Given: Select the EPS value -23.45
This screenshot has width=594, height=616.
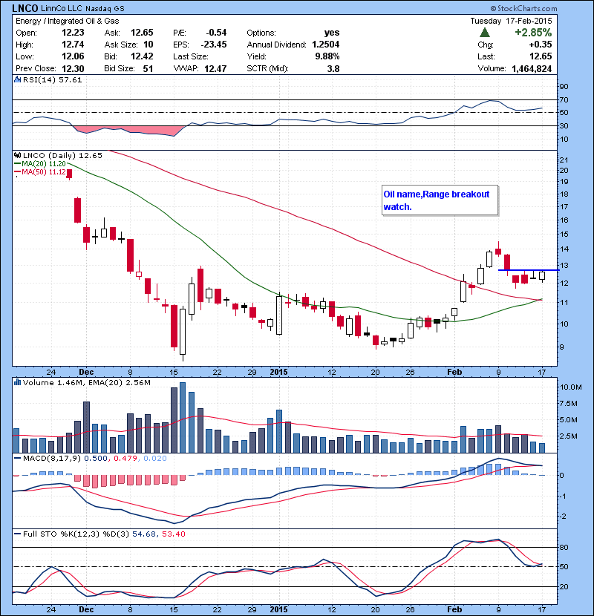Looking at the screenshot, I should [x=214, y=45].
